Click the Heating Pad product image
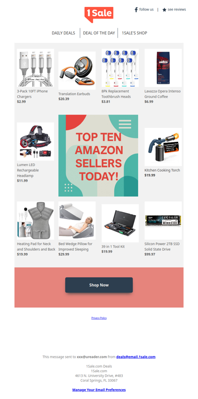The width and height of the screenshot is (198, 399). 35,221
